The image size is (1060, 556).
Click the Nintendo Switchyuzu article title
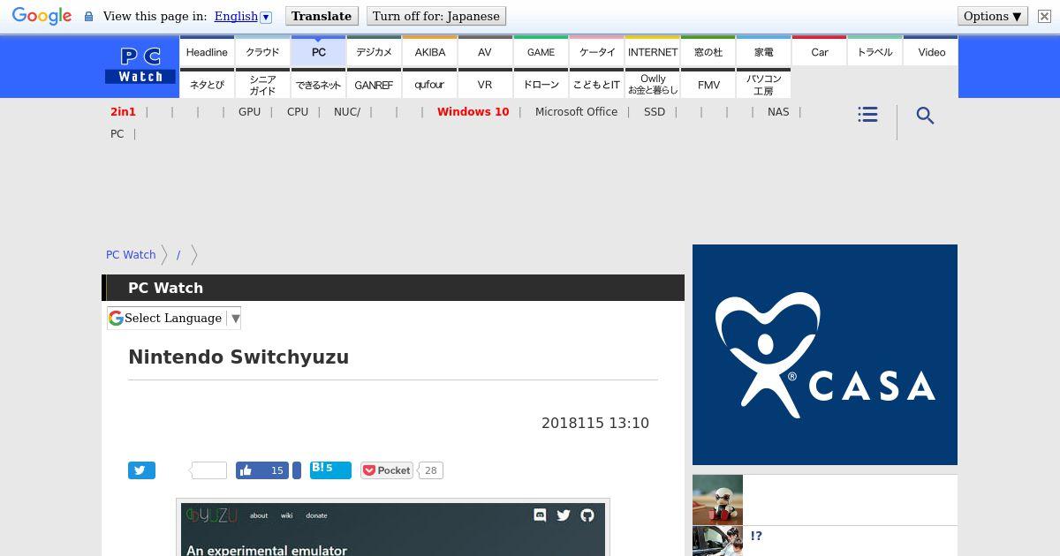pyautogui.click(x=238, y=357)
